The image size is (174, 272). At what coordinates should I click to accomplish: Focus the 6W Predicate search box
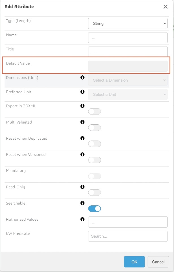pos(128,236)
